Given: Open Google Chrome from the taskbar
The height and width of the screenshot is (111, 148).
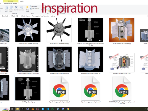Looking at the screenshot, I should coord(68,109).
